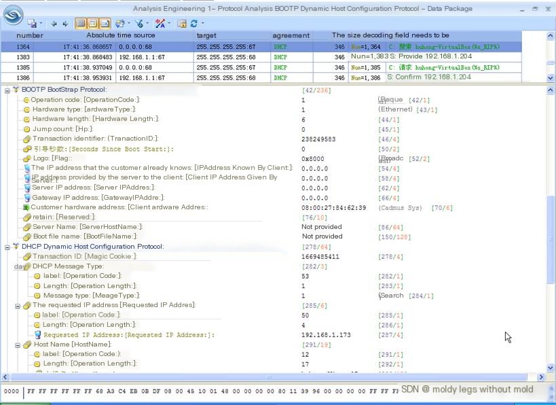This screenshot has height=405, width=556.
Task: Click the Jump count field icon
Action: 26,129
